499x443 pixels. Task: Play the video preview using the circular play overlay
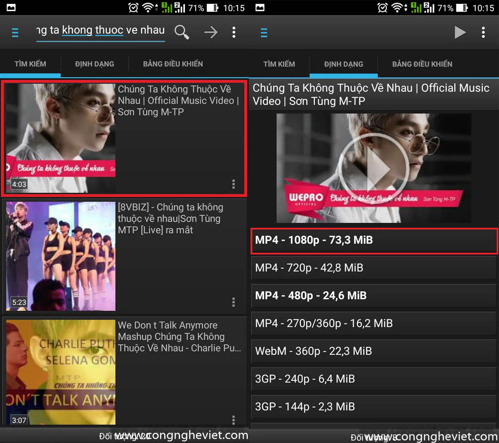[x=374, y=168]
